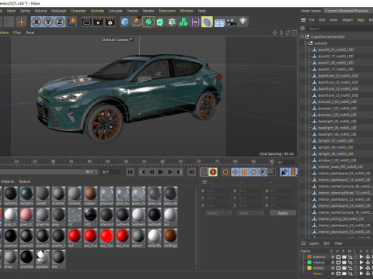Click the green Extrude cube generator icon
Screen dimensions: 373x279
click(x=160, y=22)
